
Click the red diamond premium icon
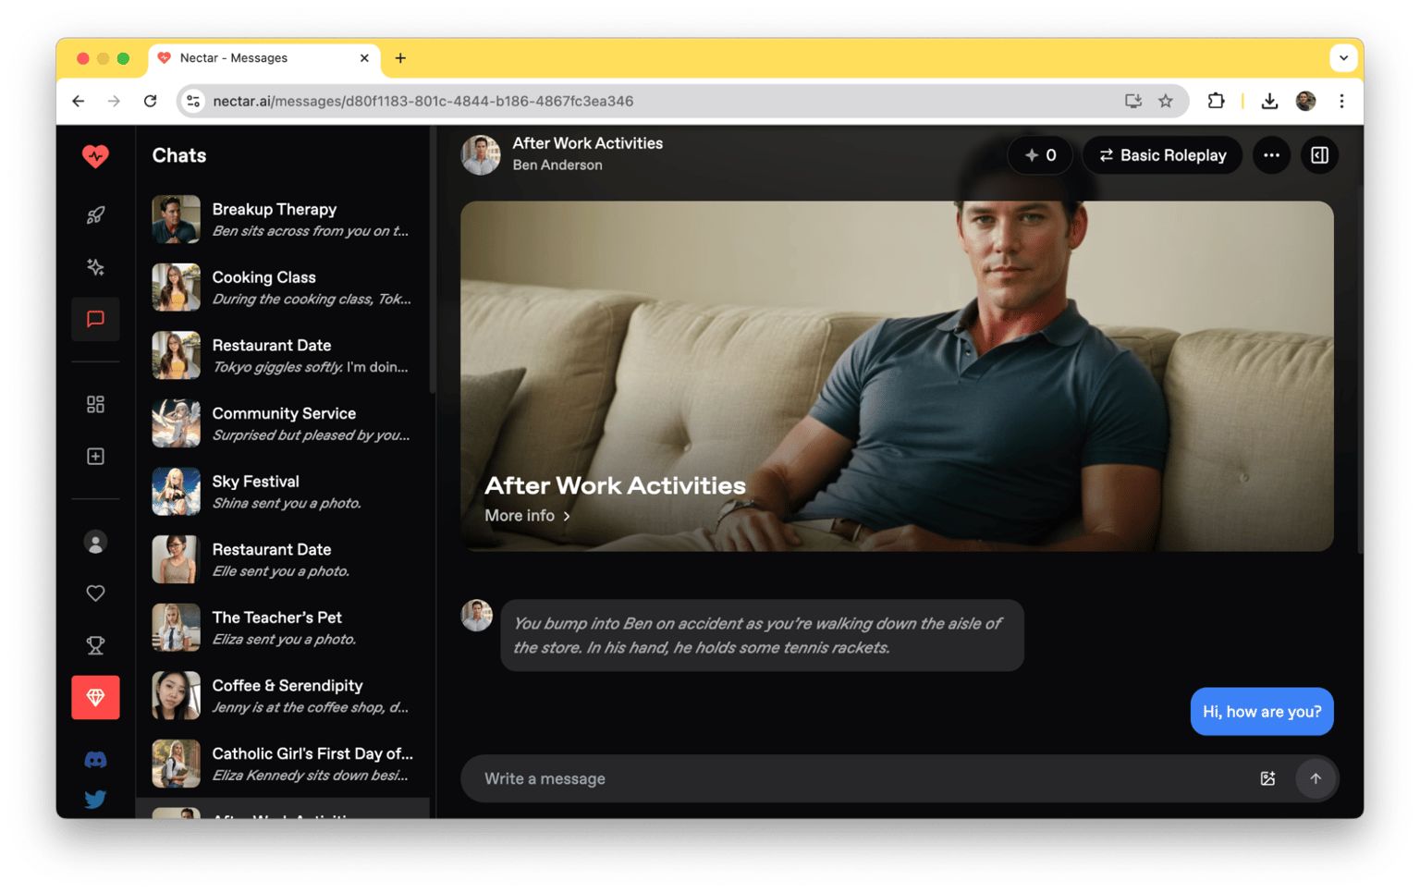coord(95,697)
